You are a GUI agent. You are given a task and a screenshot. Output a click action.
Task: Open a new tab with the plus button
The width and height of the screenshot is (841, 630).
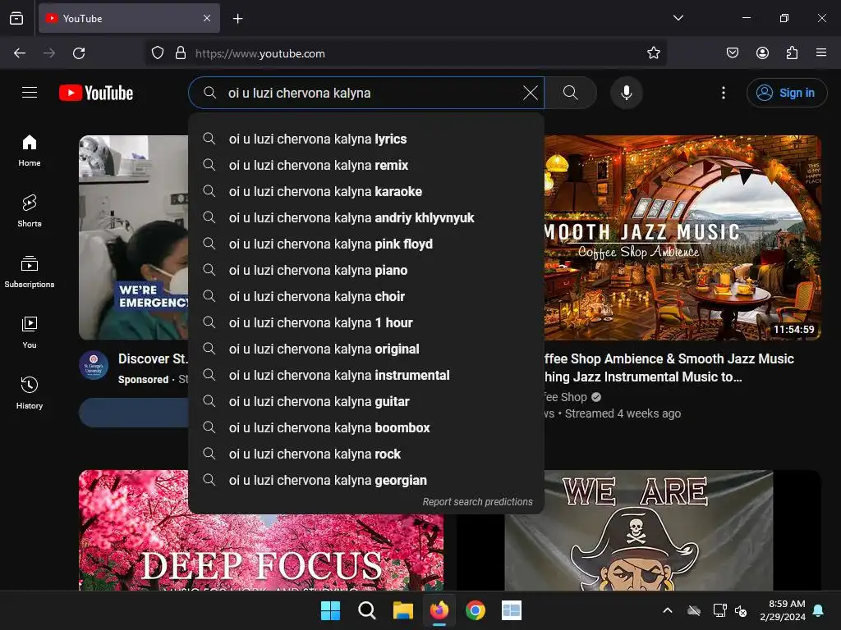tap(237, 19)
